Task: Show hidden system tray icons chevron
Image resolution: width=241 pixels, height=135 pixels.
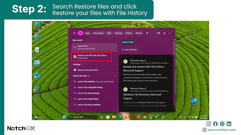Action: click(x=176, y=117)
